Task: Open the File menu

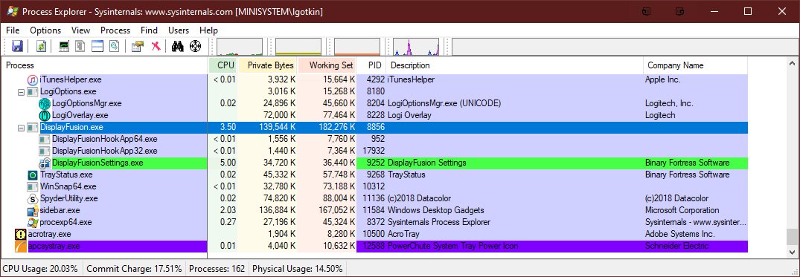Action: pos(13,30)
